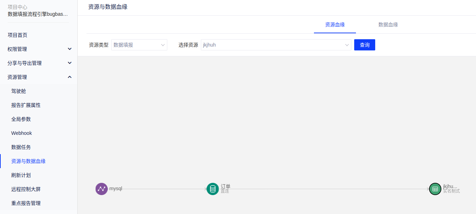Select the green 订单 dataset node icon
The width and height of the screenshot is (476, 214).
tap(212, 189)
